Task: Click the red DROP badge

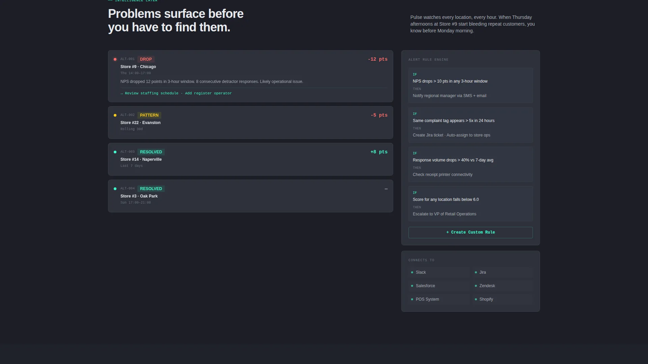Action: pyautogui.click(x=146, y=59)
